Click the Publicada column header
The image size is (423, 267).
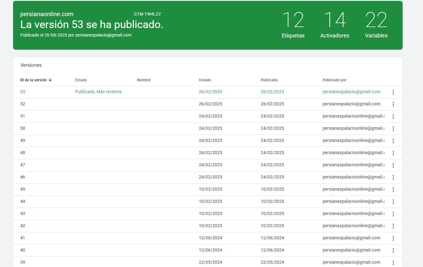269,80
